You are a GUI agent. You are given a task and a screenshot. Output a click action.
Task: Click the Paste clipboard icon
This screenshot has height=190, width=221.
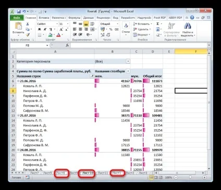pyautogui.click(x=18, y=26)
